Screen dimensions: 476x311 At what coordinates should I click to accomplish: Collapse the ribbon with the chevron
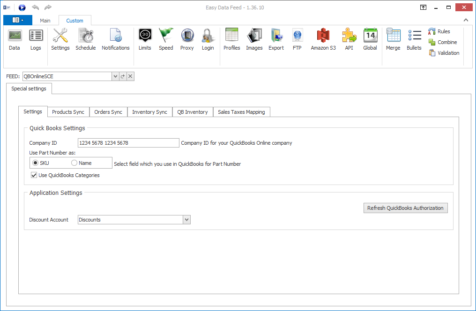click(466, 20)
